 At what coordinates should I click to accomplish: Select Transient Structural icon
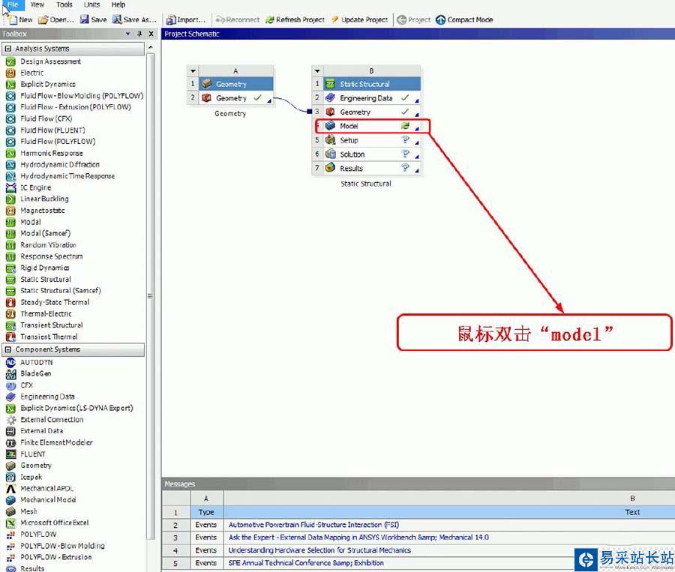(x=10, y=325)
